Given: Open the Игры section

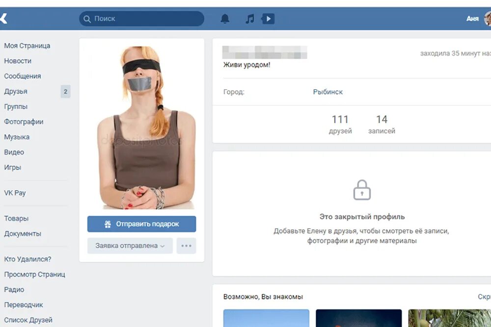Looking at the screenshot, I should [13, 167].
